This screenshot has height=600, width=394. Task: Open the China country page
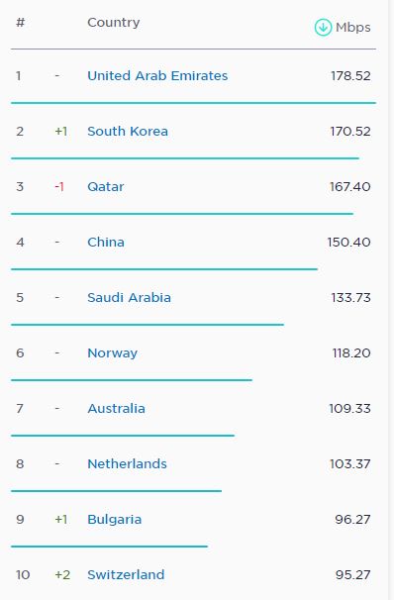coord(106,243)
